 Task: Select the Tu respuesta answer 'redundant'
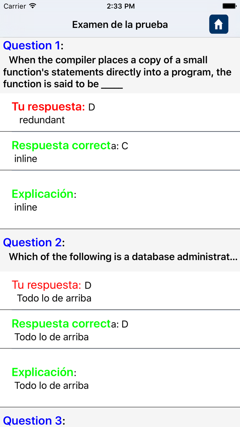click(x=41, y=120)
